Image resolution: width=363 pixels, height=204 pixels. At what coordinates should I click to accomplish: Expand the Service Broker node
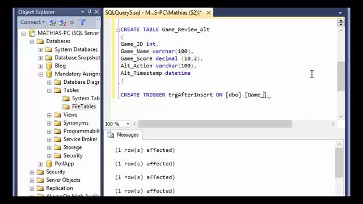[x=49, y=140]
